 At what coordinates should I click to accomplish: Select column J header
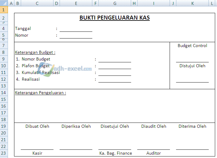click(173, 3)
